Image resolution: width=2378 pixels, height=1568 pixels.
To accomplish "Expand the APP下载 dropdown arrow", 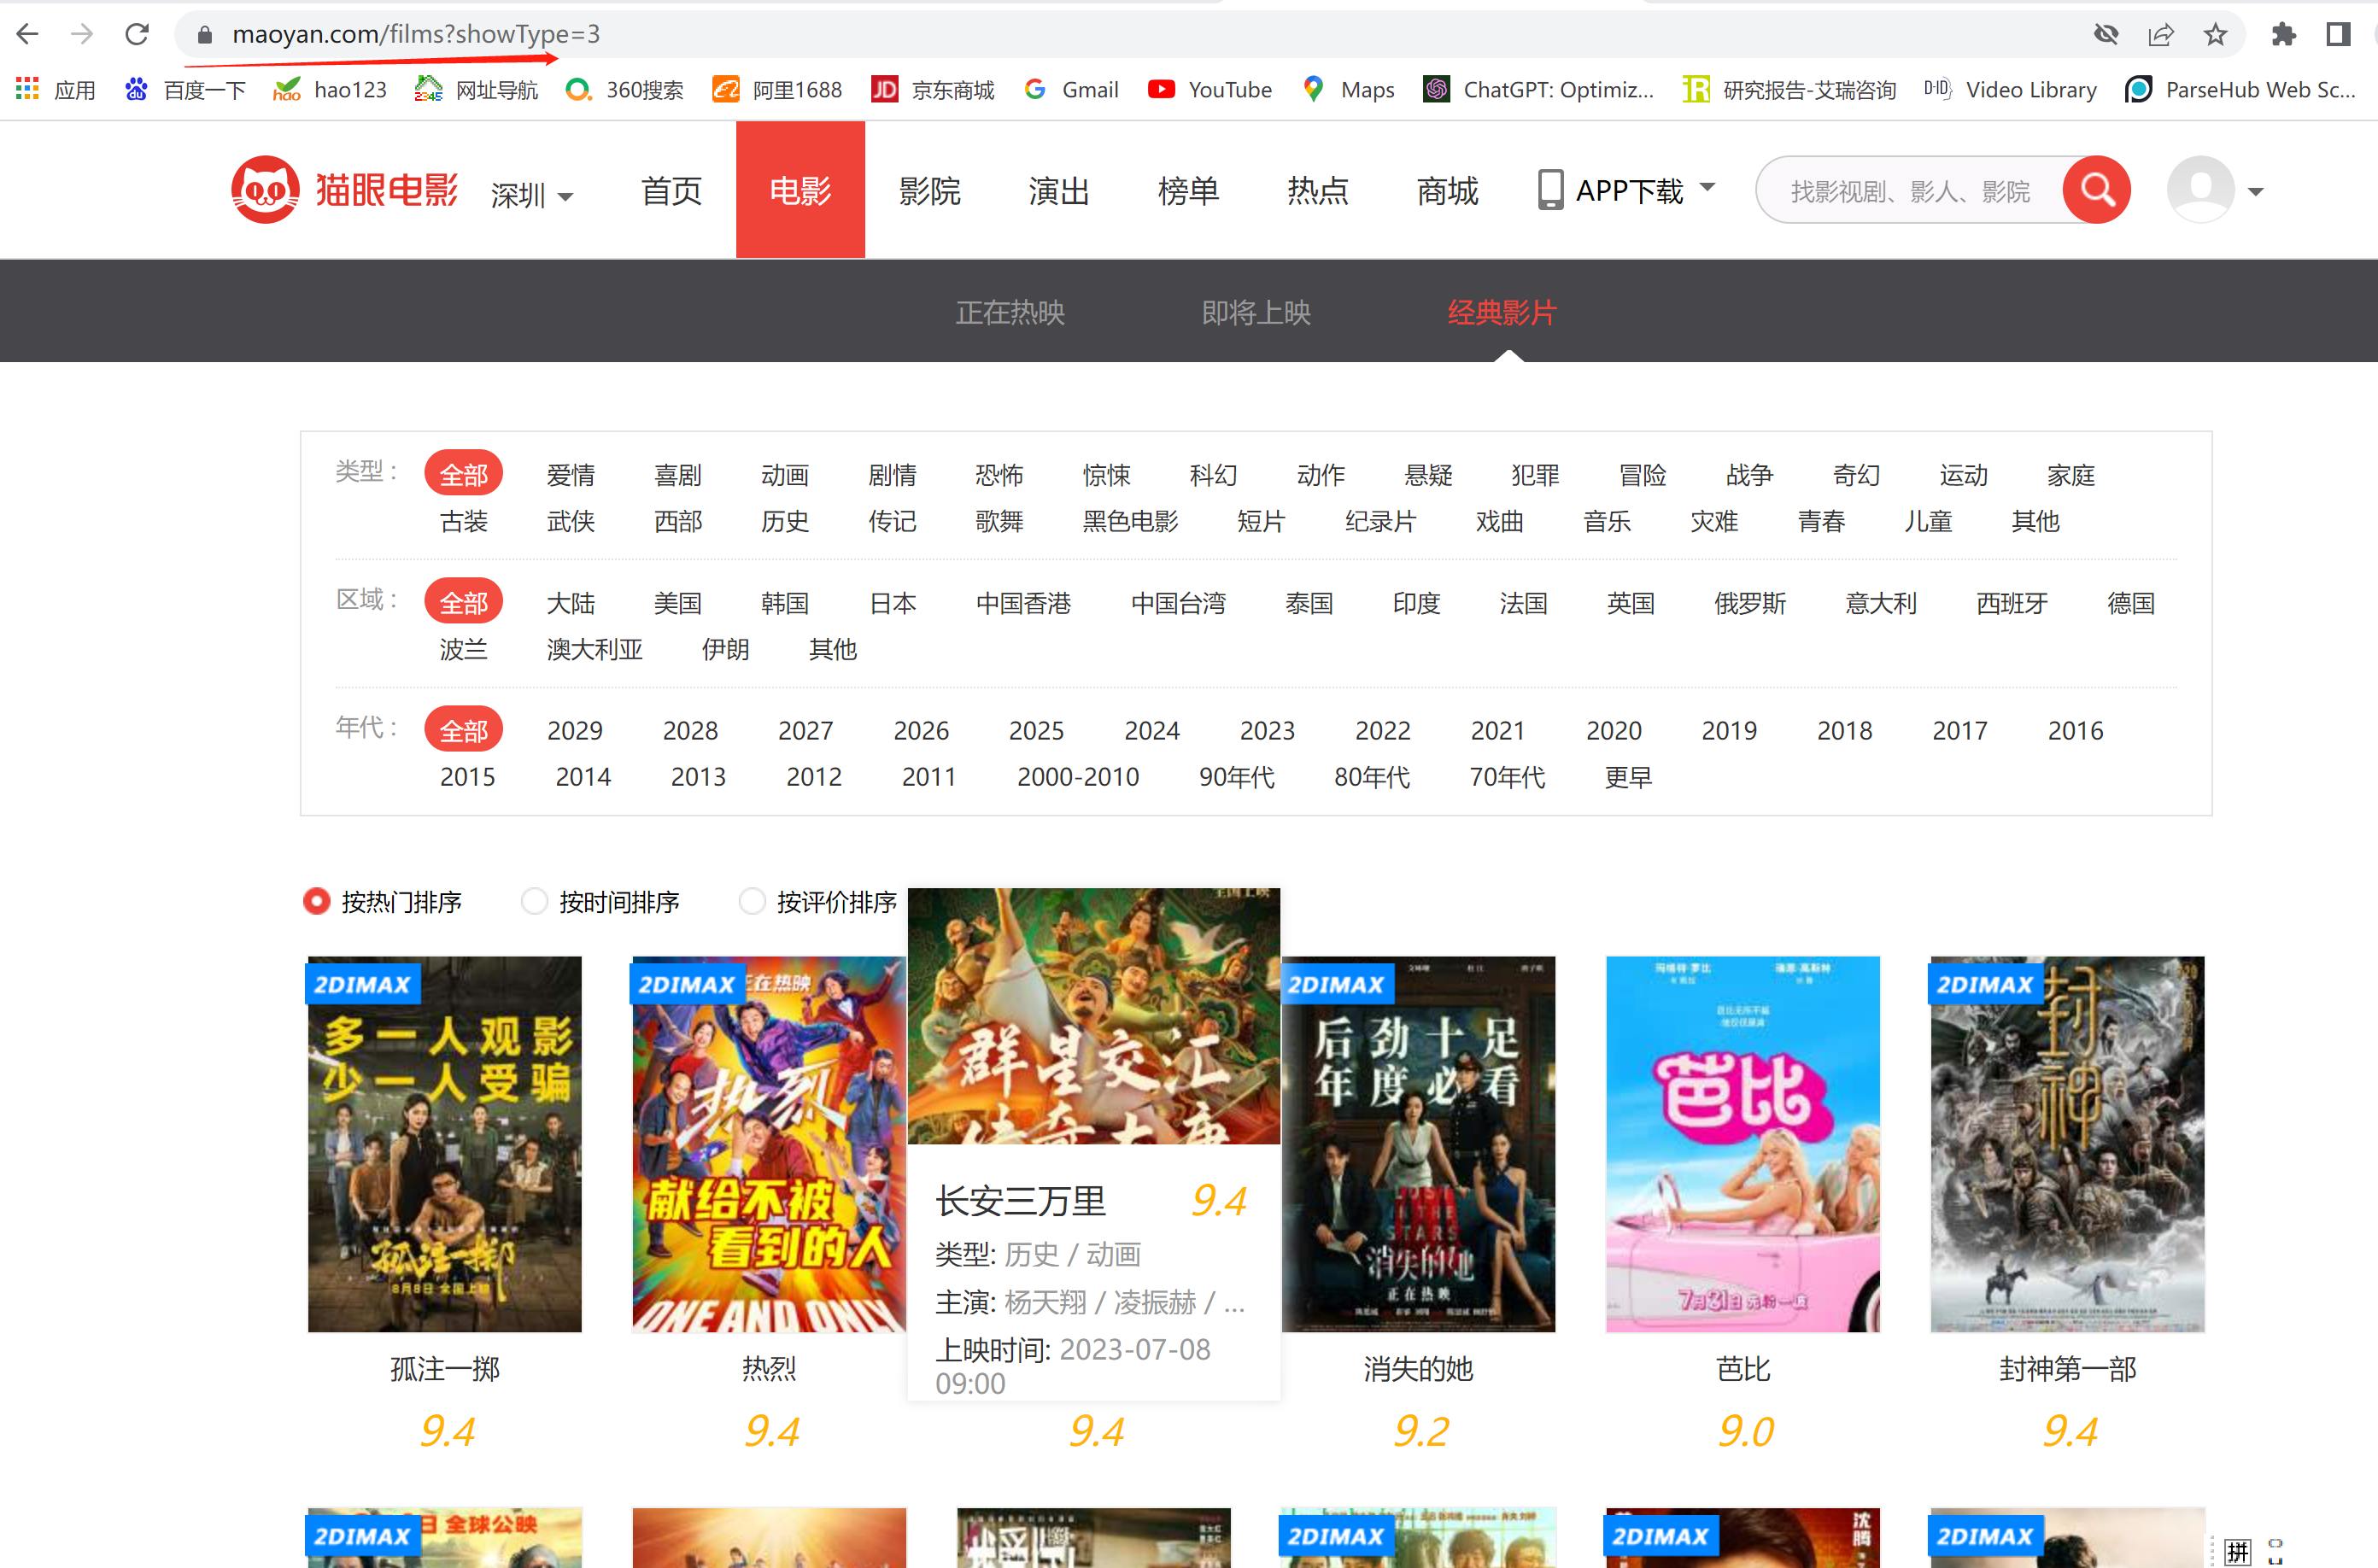I will click(x=1708, y=187).
